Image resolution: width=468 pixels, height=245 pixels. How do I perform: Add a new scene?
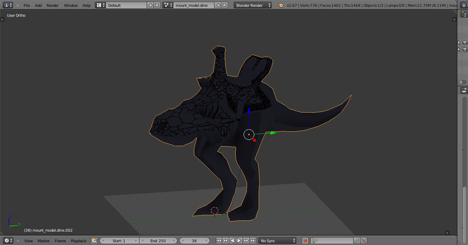click(x=218, y=5)
